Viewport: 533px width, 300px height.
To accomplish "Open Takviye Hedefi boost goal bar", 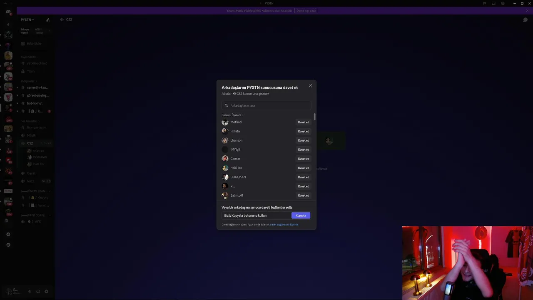I will [x=35, y=31].
